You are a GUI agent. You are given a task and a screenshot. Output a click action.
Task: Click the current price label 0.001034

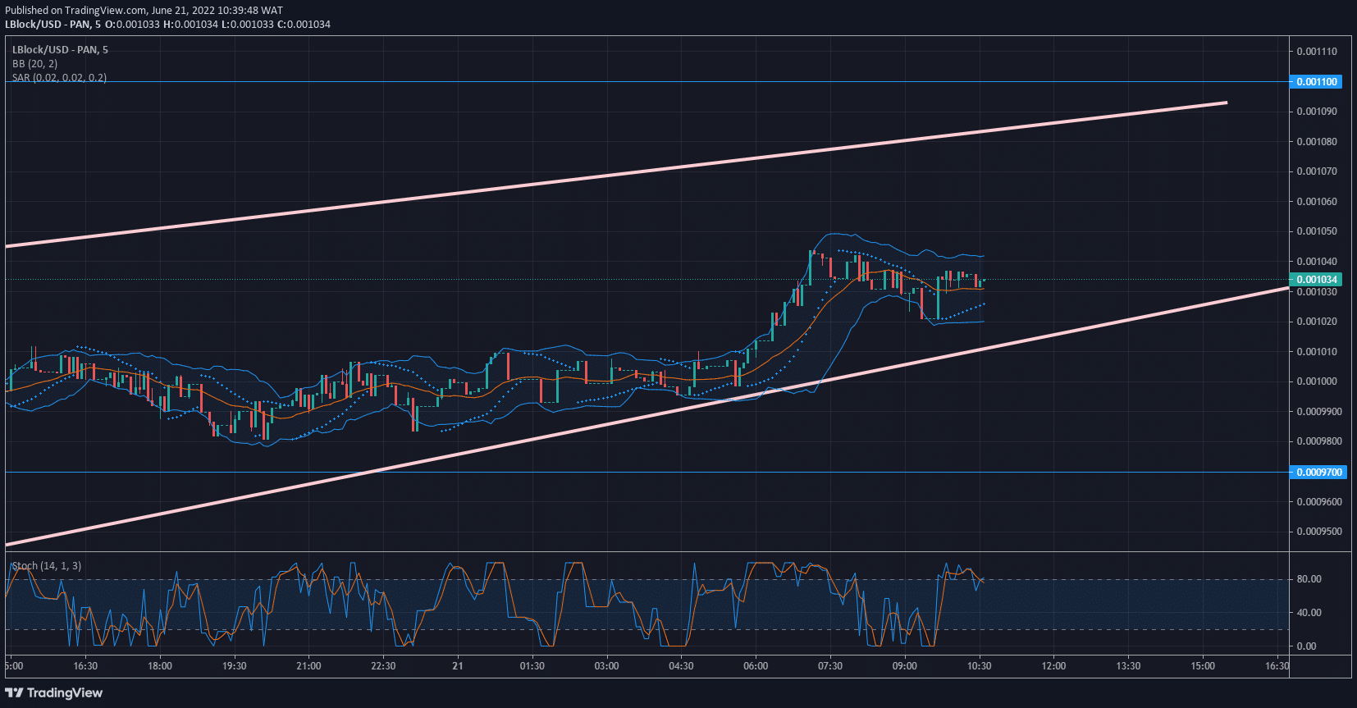pos(1316,280)
